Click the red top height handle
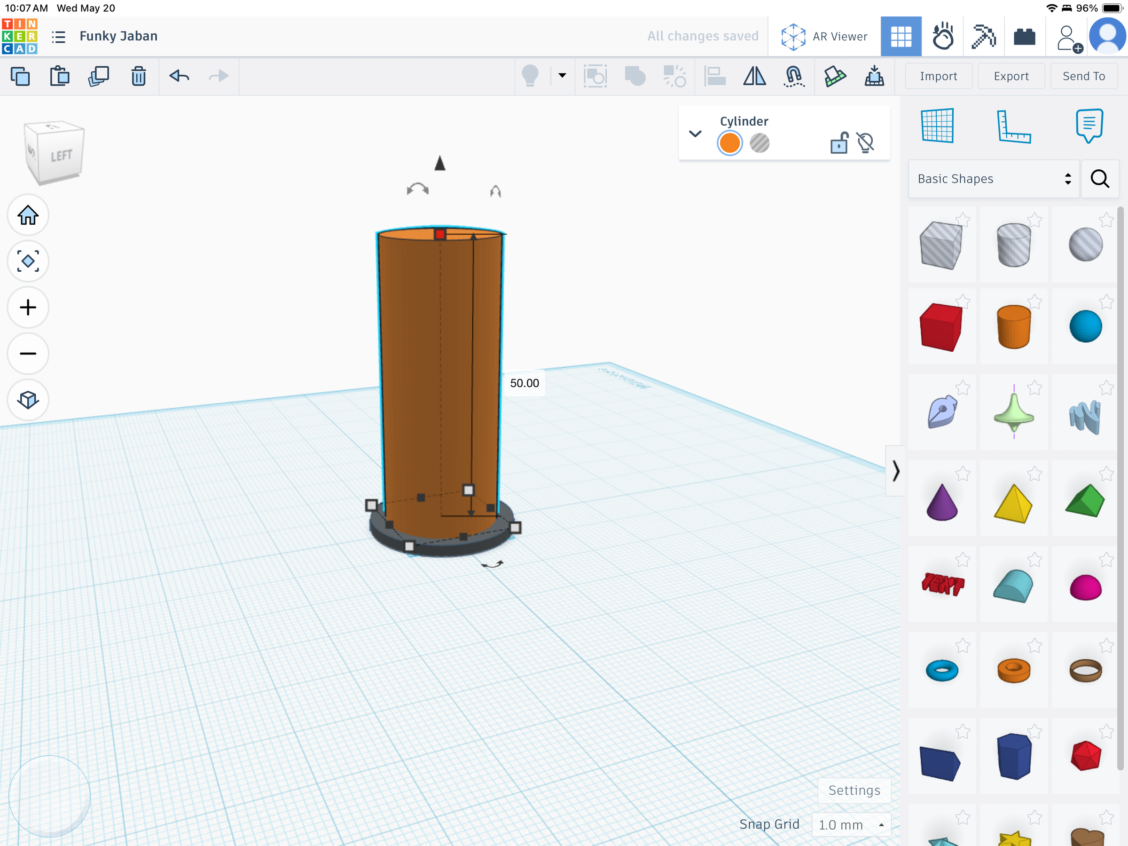 (x=440, y=234)
